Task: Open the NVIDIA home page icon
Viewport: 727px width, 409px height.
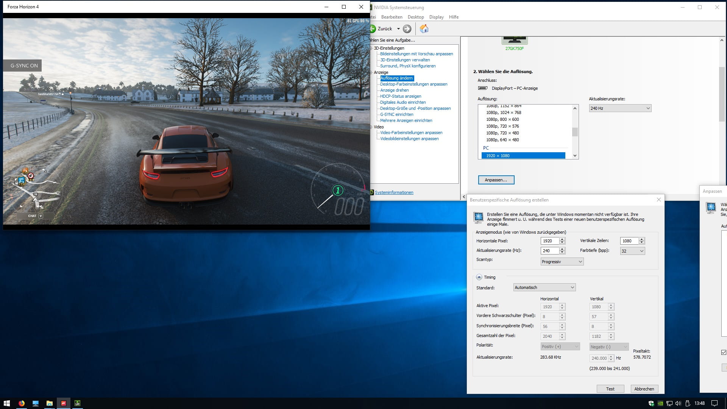Action: tap(424, 29)
